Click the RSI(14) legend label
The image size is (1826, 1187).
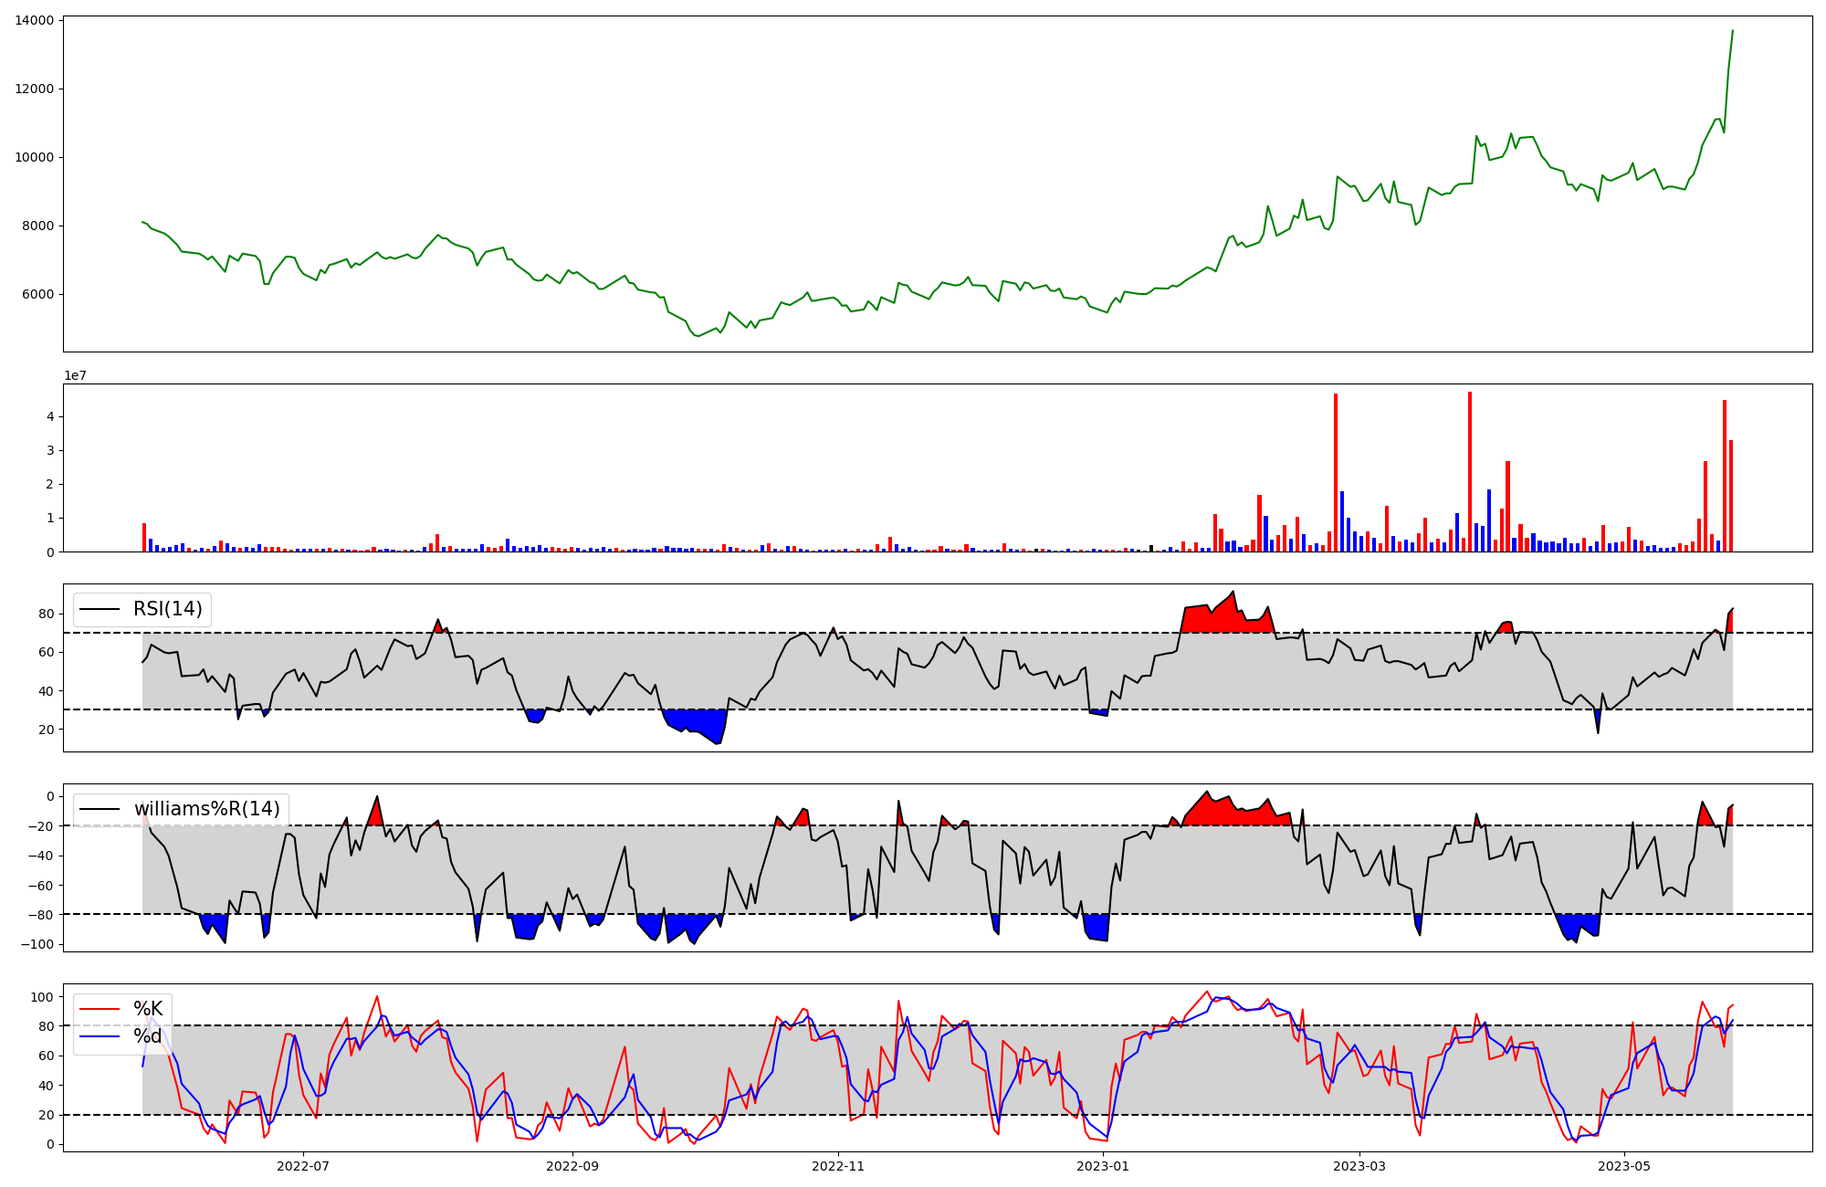click(168, 609)
